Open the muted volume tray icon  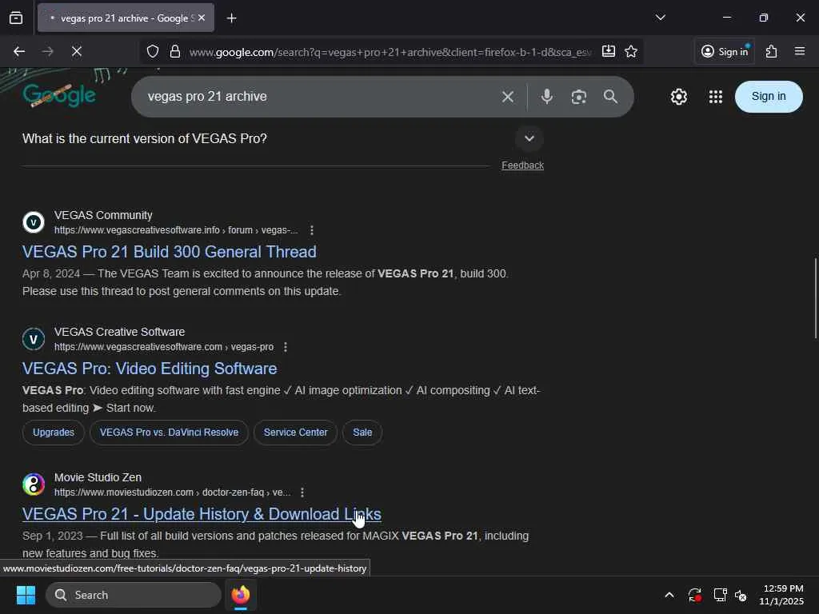click(741, 595)
